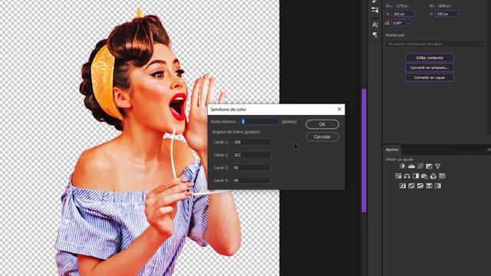
Task: Click the rotation angle icon in Properties
Action: [387, 23]
